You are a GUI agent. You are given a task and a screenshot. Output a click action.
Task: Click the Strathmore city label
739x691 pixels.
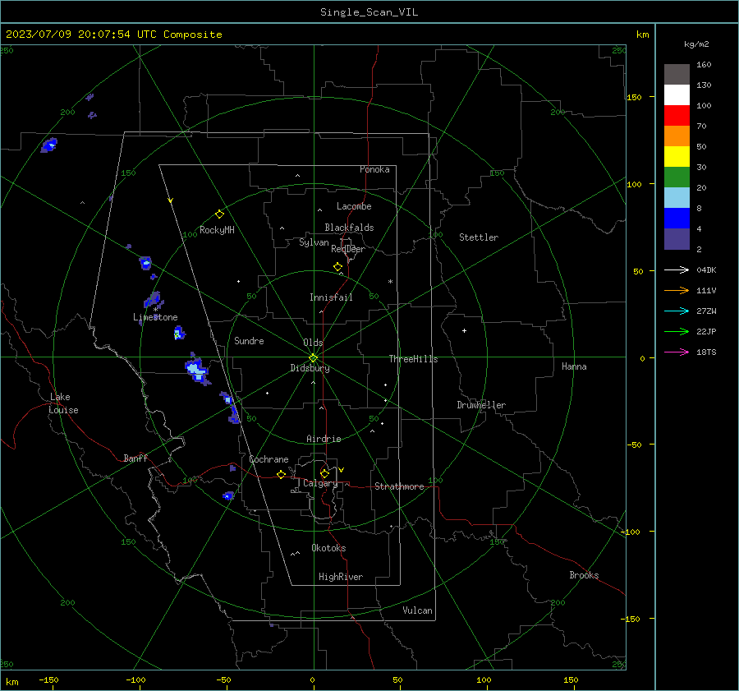tap(399, 486)
